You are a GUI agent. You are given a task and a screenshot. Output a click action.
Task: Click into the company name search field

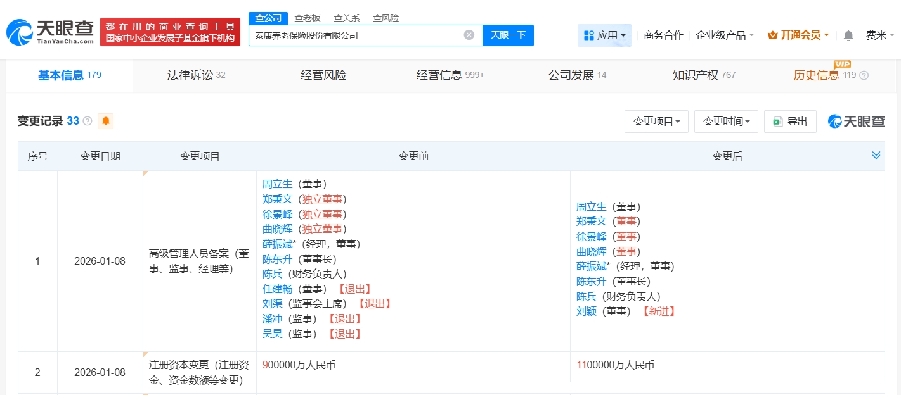click(355, 35)
